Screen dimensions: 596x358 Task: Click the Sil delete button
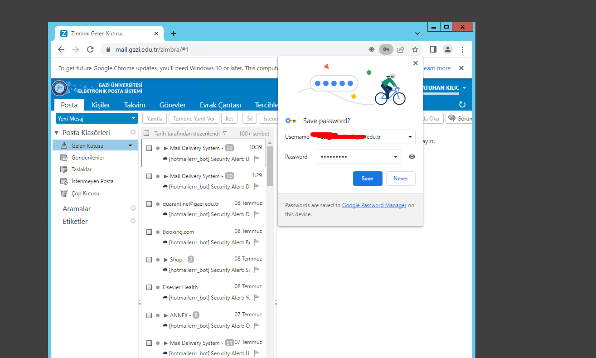(x=250, y=119)
